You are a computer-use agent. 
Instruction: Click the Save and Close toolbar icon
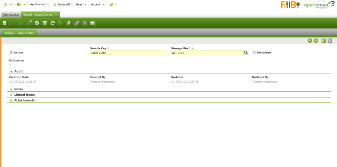tap(29, 23)
